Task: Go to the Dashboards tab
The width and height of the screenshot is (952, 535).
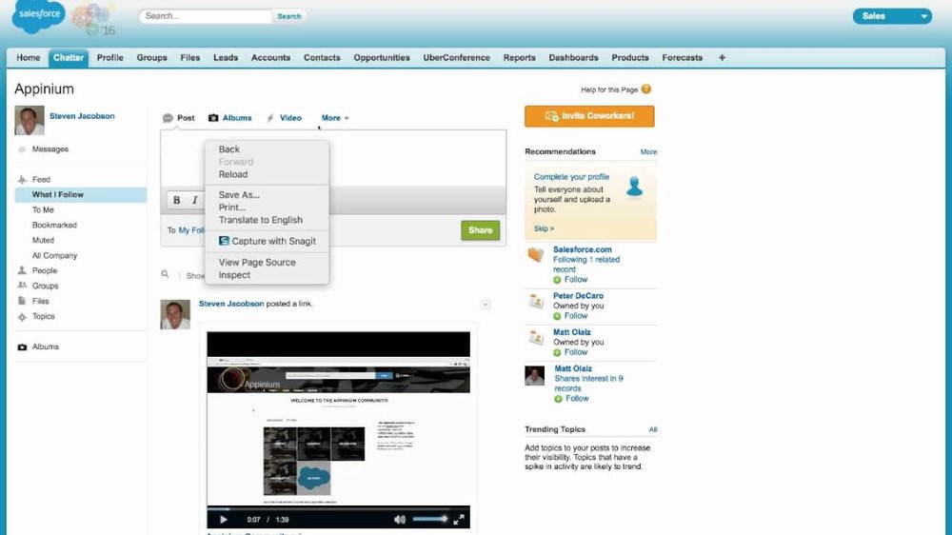Action: pos(573,58)
